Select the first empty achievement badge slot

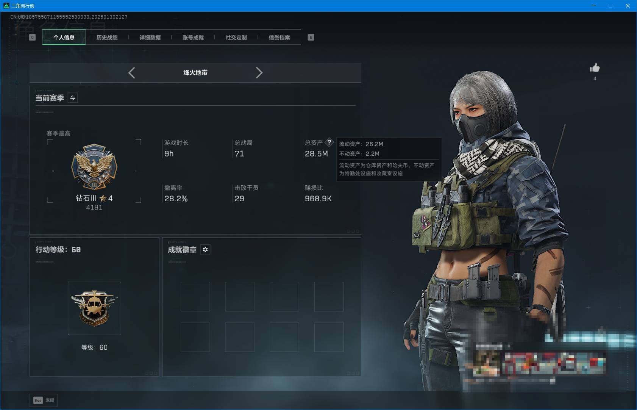tap(195, 297)
